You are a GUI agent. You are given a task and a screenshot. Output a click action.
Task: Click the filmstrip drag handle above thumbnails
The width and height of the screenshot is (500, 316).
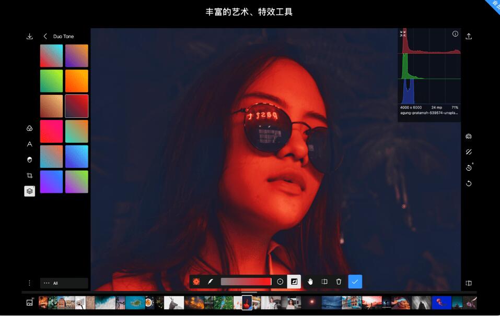pos(249,292)
